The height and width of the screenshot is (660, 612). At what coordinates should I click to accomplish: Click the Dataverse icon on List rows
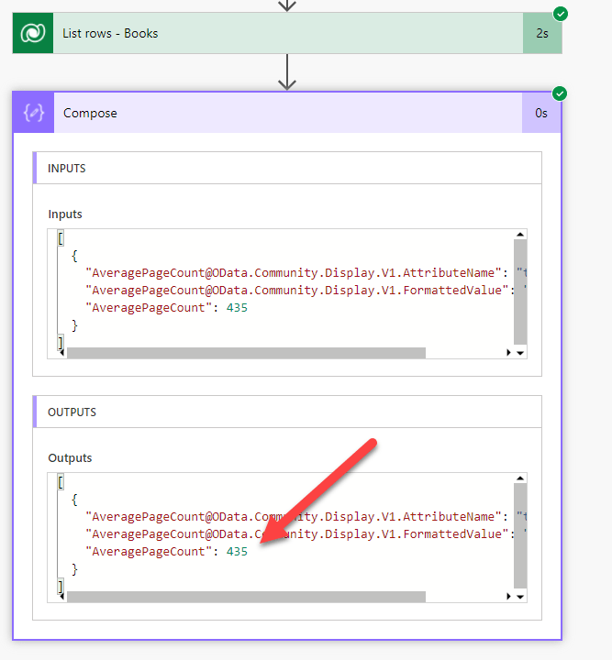pos(32,34)
